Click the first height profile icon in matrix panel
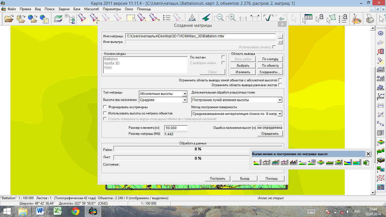 click(257, 162)
